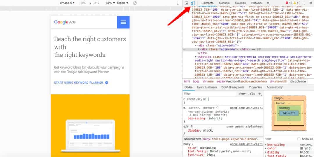Click div.main in the breadcrumb bar
The height and width of the screenshot is (157, 314).
208,81
